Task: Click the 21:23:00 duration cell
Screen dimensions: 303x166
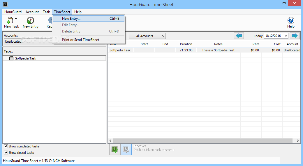Action: [x=186, y=50]
